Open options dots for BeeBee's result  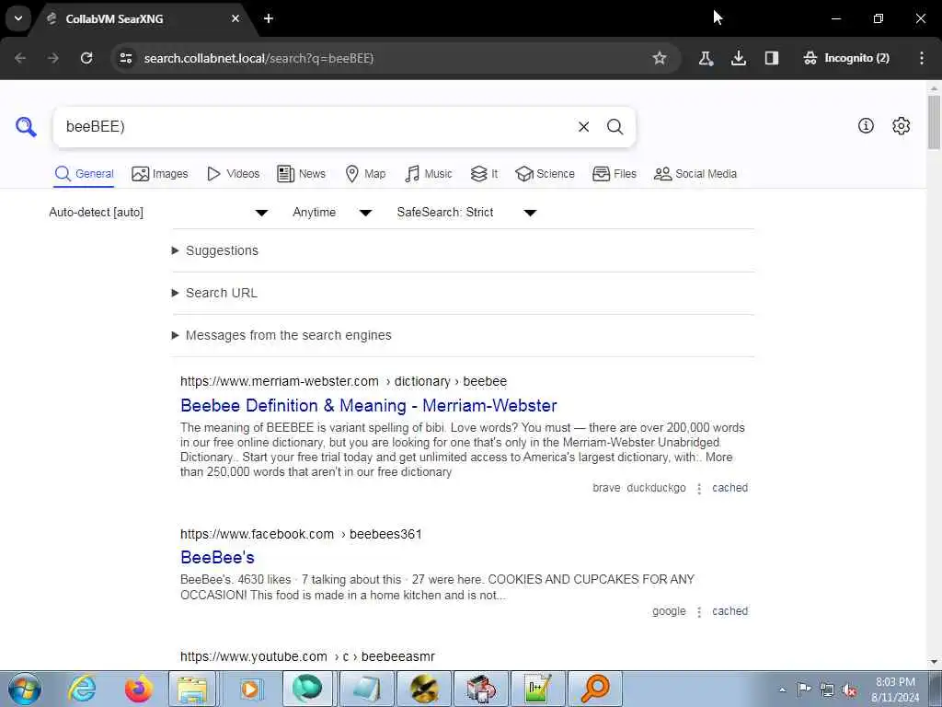pos(699,611)
